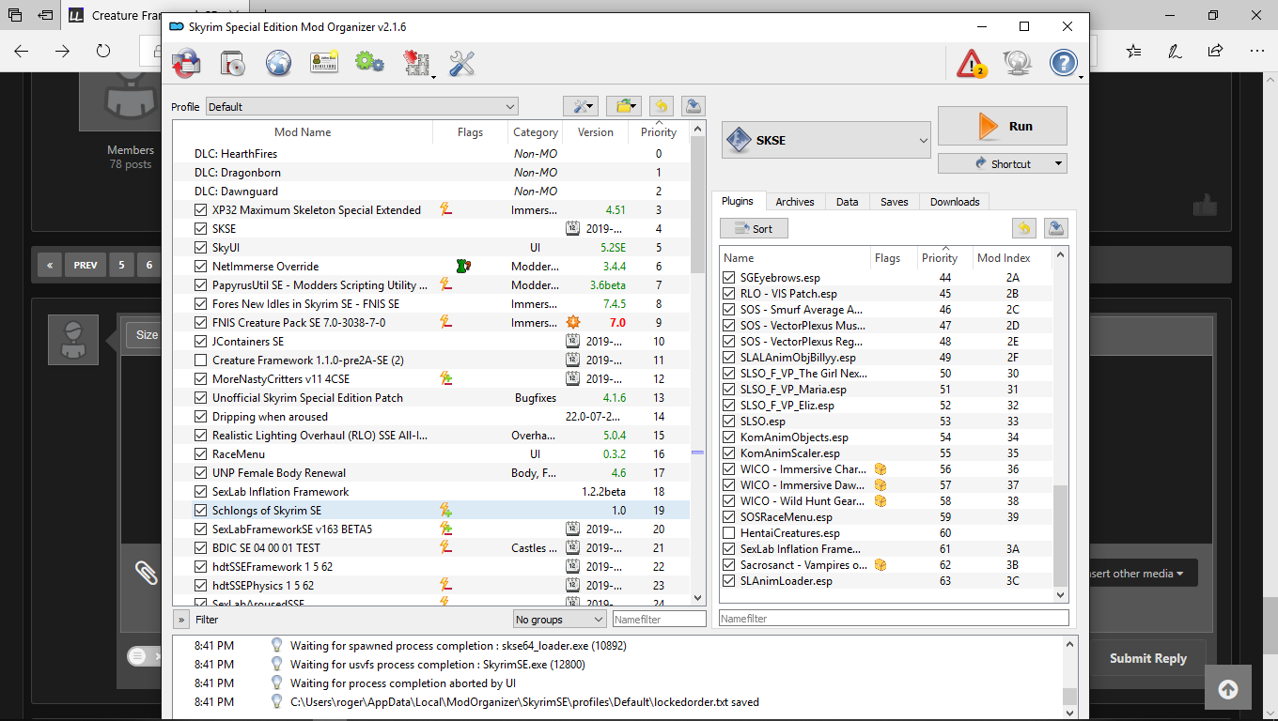1278x721 pixels.
Task: Open the Executables gears toolbar icon
Action: (369, 63)
